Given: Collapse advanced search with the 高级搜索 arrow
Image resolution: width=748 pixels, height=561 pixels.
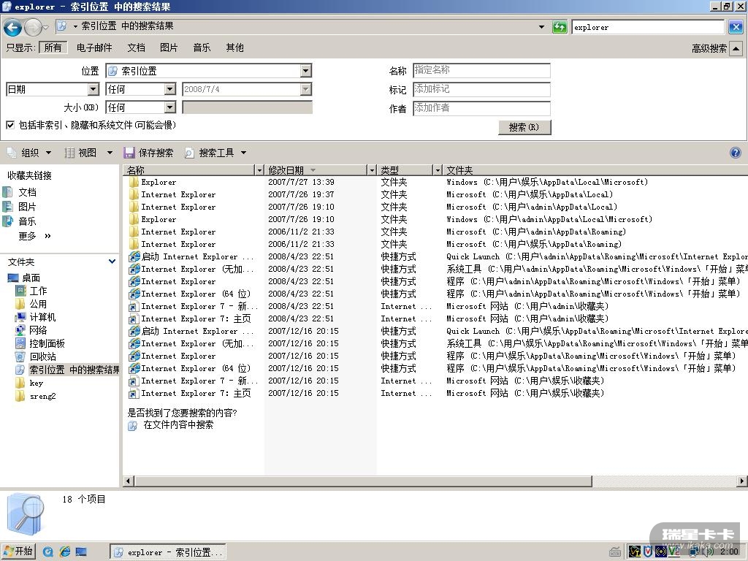Looking at the screenshot, I should pyautogui.click(x=736, y=48).
